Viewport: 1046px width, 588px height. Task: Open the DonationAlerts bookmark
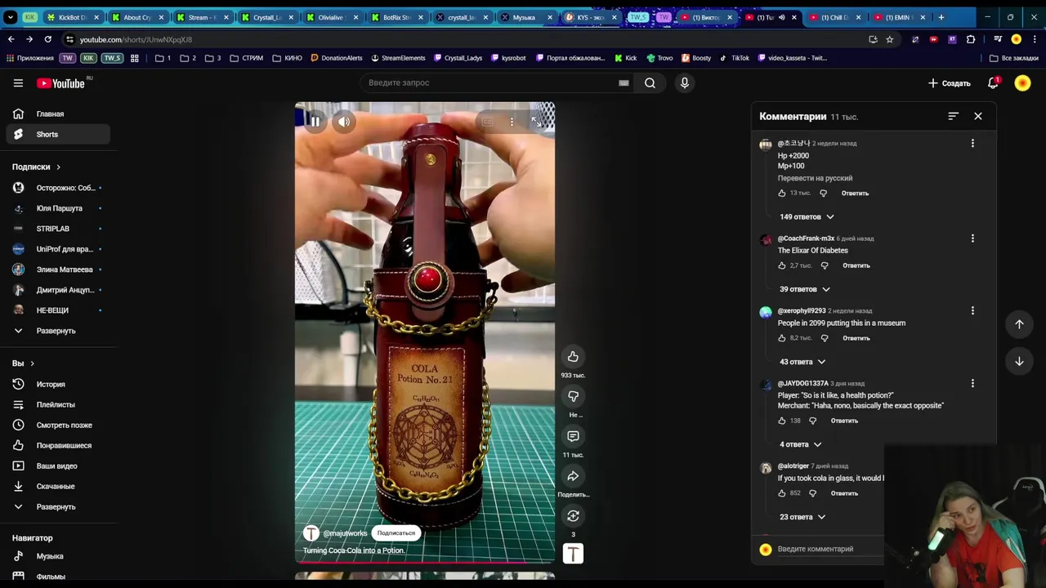coord(336,58)
